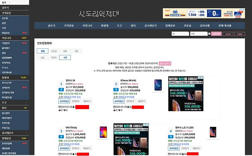Focus the PW input field

point(199,34)
